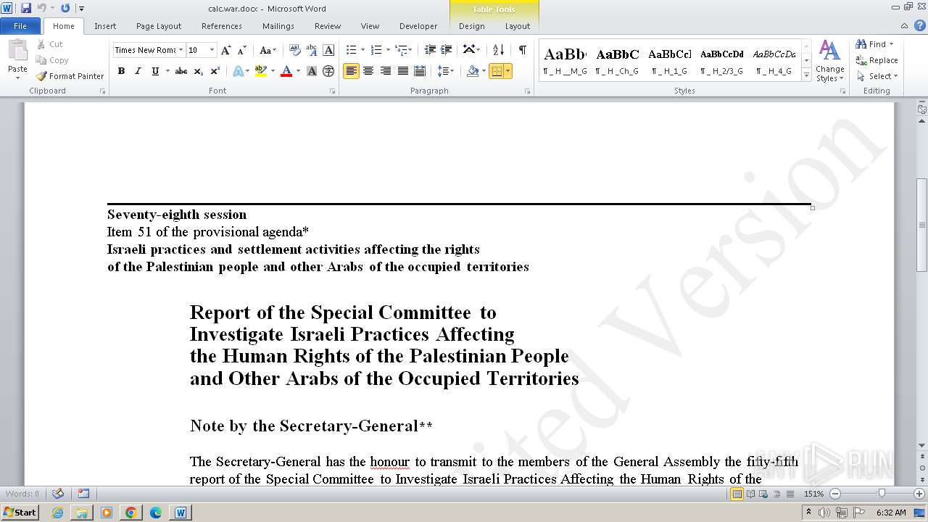Apply the _H_1_G style
Screen dimensions: 928x522
(x=669, y=61)
